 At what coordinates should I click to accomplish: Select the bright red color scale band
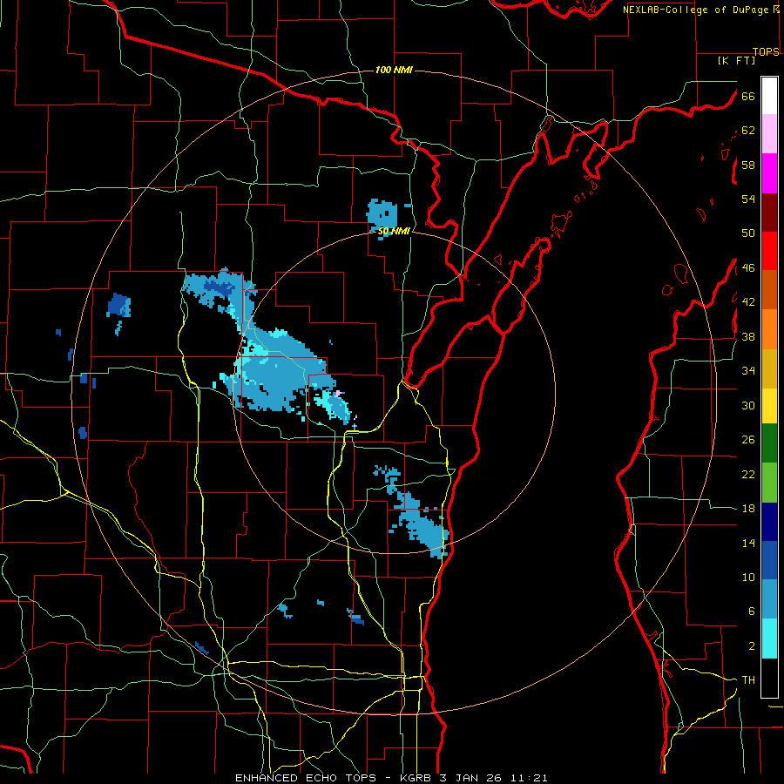769,251
